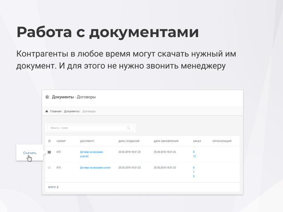Open column settings via the gear icon

coord(49,141)
